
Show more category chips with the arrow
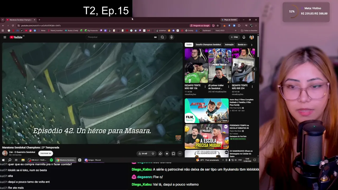pos(251,45)
